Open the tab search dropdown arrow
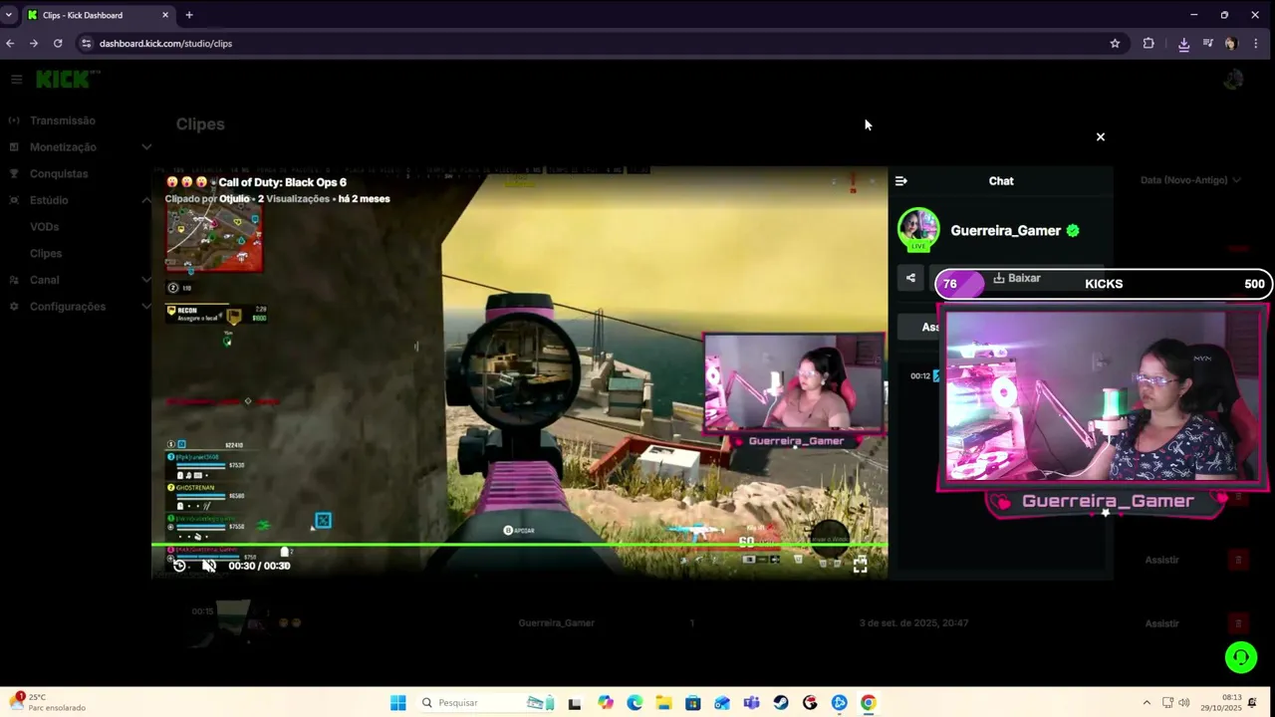1275x717 pixels. tap(9, 15)
